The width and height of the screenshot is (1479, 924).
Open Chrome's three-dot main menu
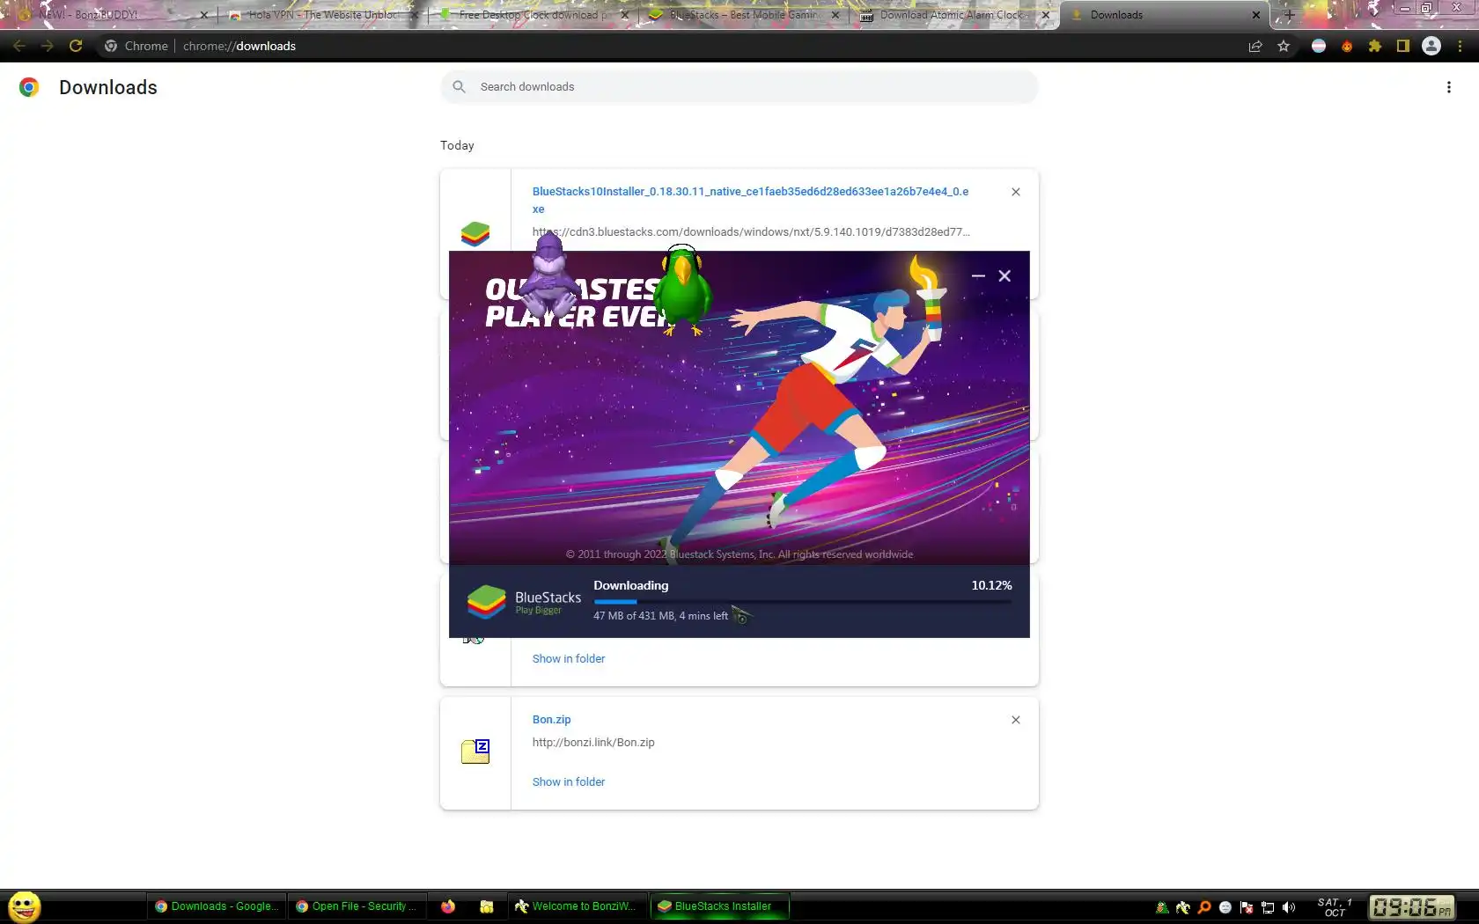(1460, 46)
